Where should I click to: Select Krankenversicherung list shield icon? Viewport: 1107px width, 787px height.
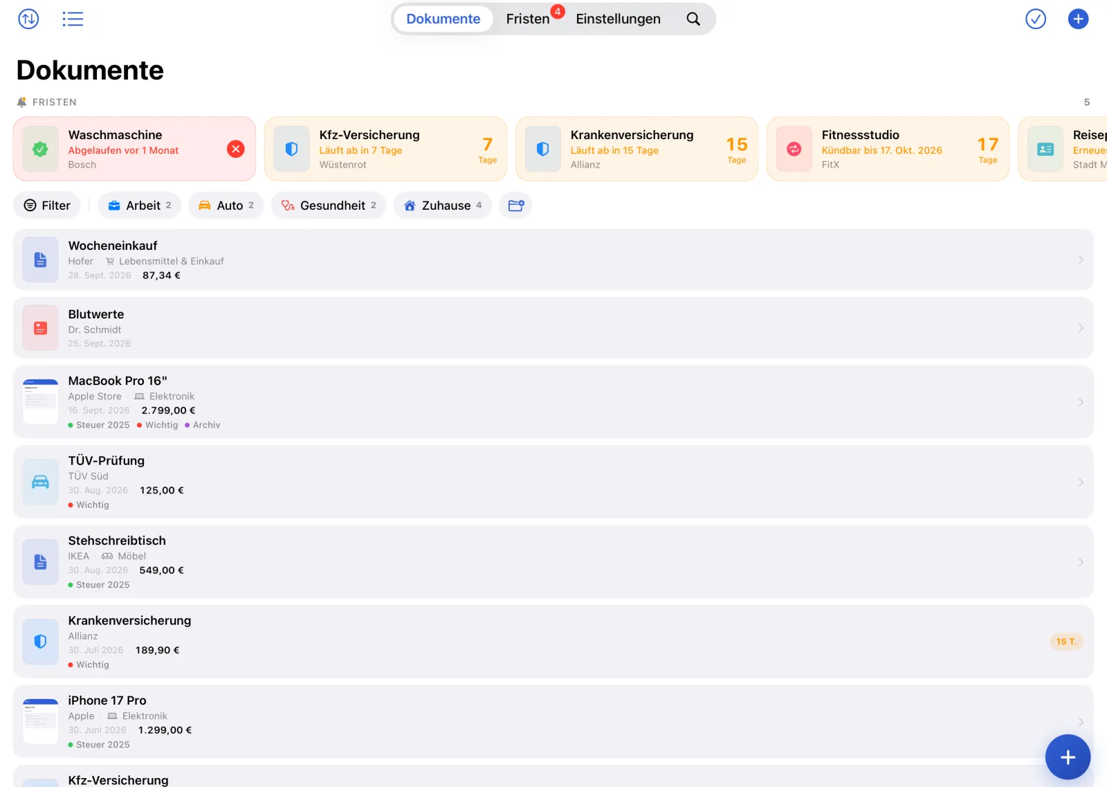41,642
